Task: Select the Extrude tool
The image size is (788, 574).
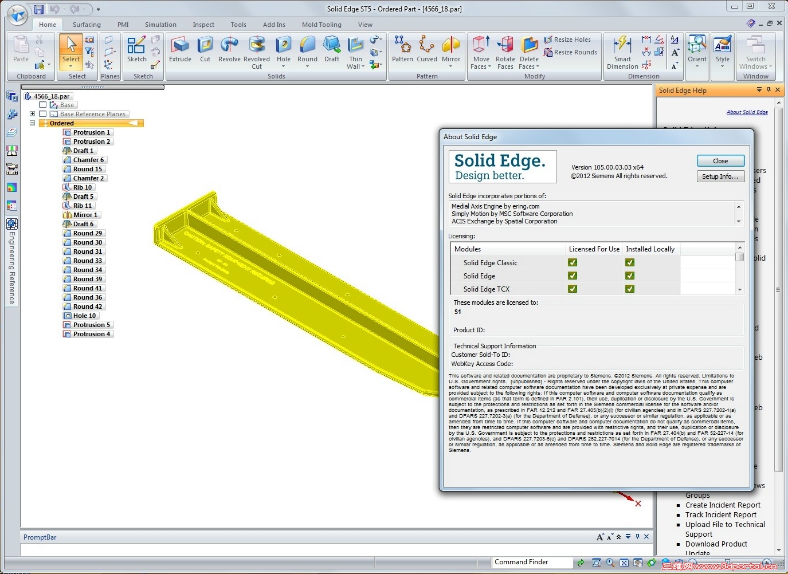Action: tap(180, 49)
